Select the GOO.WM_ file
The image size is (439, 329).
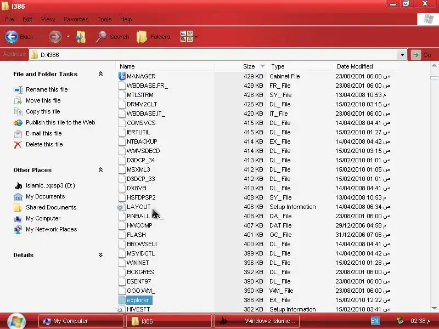pyautogui.click(x=141, y=291)
